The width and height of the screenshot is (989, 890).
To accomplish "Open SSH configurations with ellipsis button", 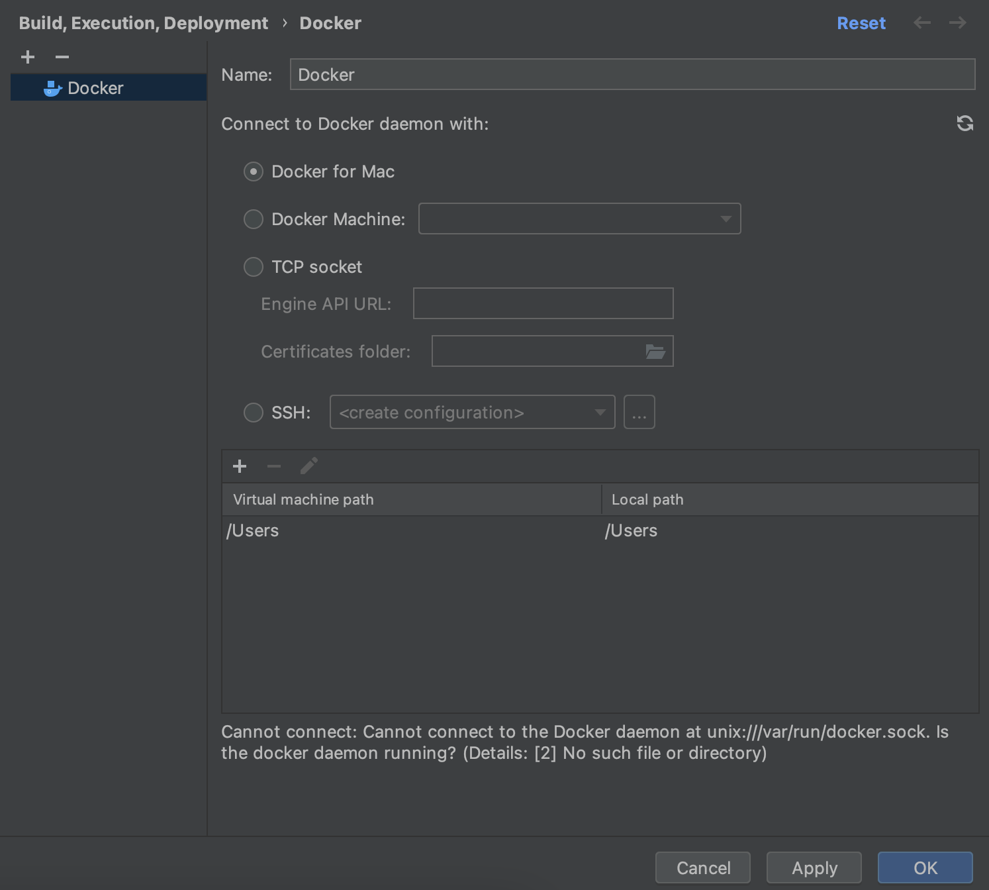I will (x=639, y=412).
